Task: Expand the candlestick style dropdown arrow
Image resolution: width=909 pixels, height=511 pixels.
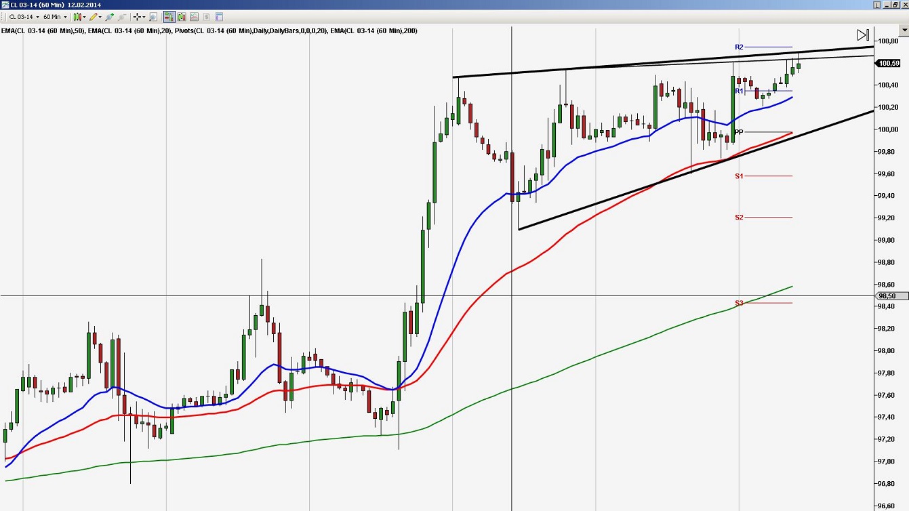Action: pos(84,16)
